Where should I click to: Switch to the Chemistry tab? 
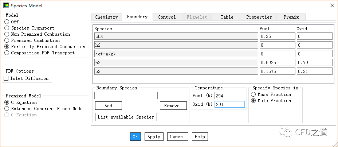[106, 17]
